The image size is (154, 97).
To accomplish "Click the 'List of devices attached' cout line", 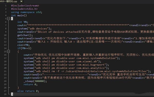I will point(86,32).
